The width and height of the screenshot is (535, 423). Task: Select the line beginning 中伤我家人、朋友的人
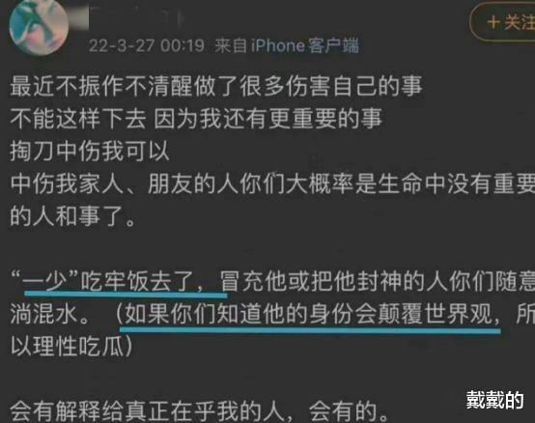pos(272,183)
